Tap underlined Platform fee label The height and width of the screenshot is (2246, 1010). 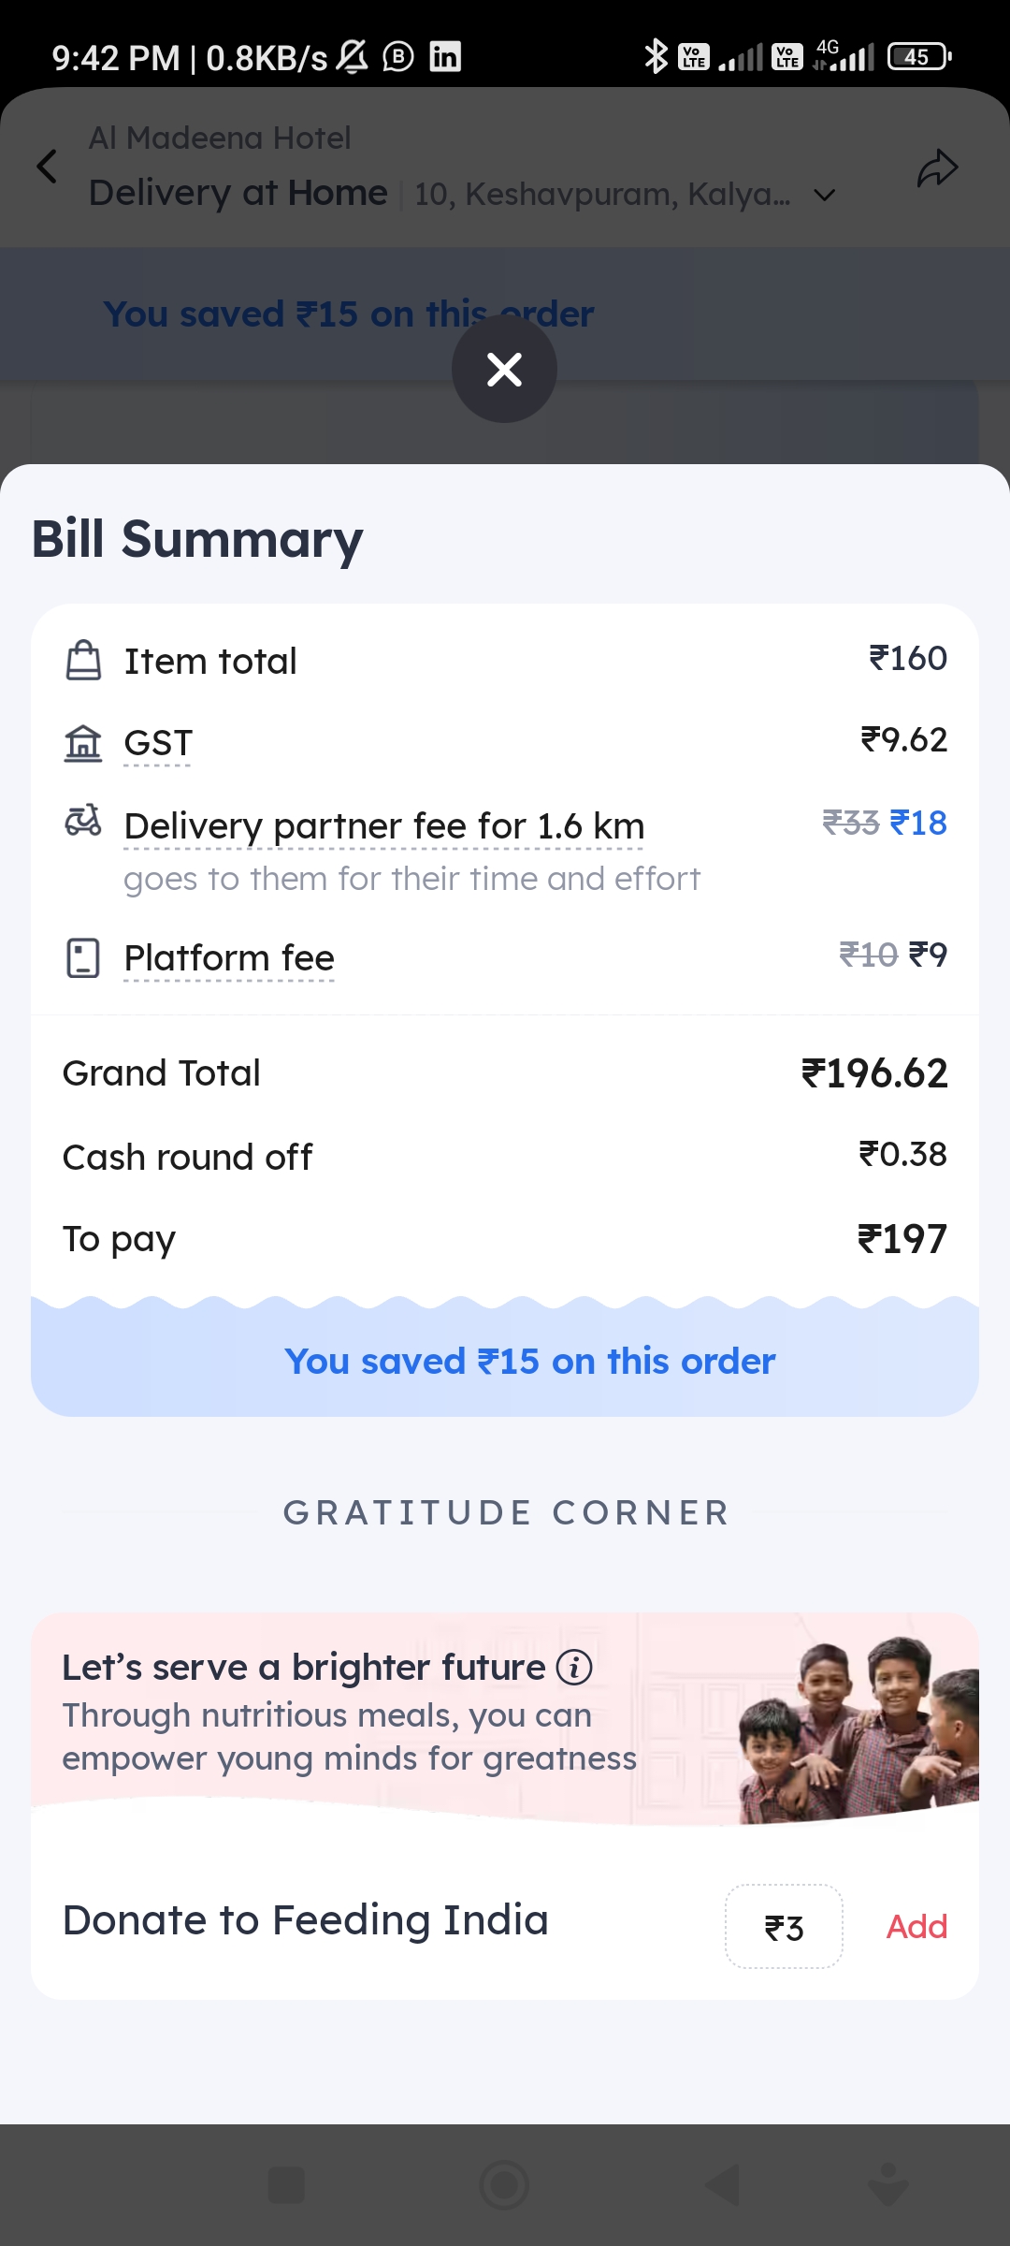[x=229, y=958]
